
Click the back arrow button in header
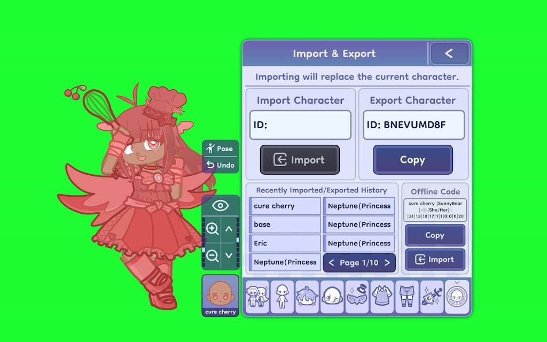(449, 53)
